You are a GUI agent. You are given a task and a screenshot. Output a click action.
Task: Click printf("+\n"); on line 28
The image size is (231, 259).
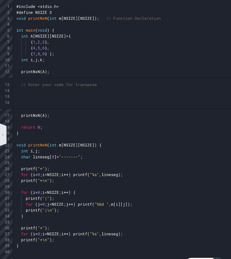[x=38, y=181]
